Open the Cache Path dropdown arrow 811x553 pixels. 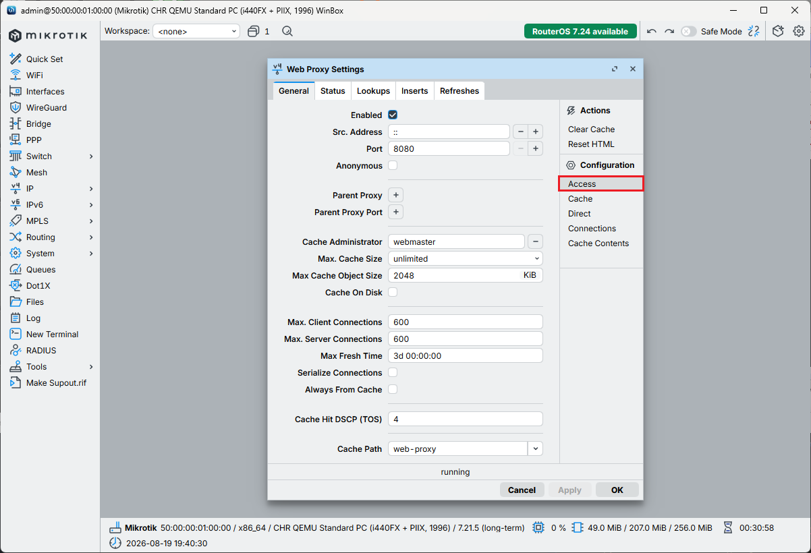click(535, 448)
